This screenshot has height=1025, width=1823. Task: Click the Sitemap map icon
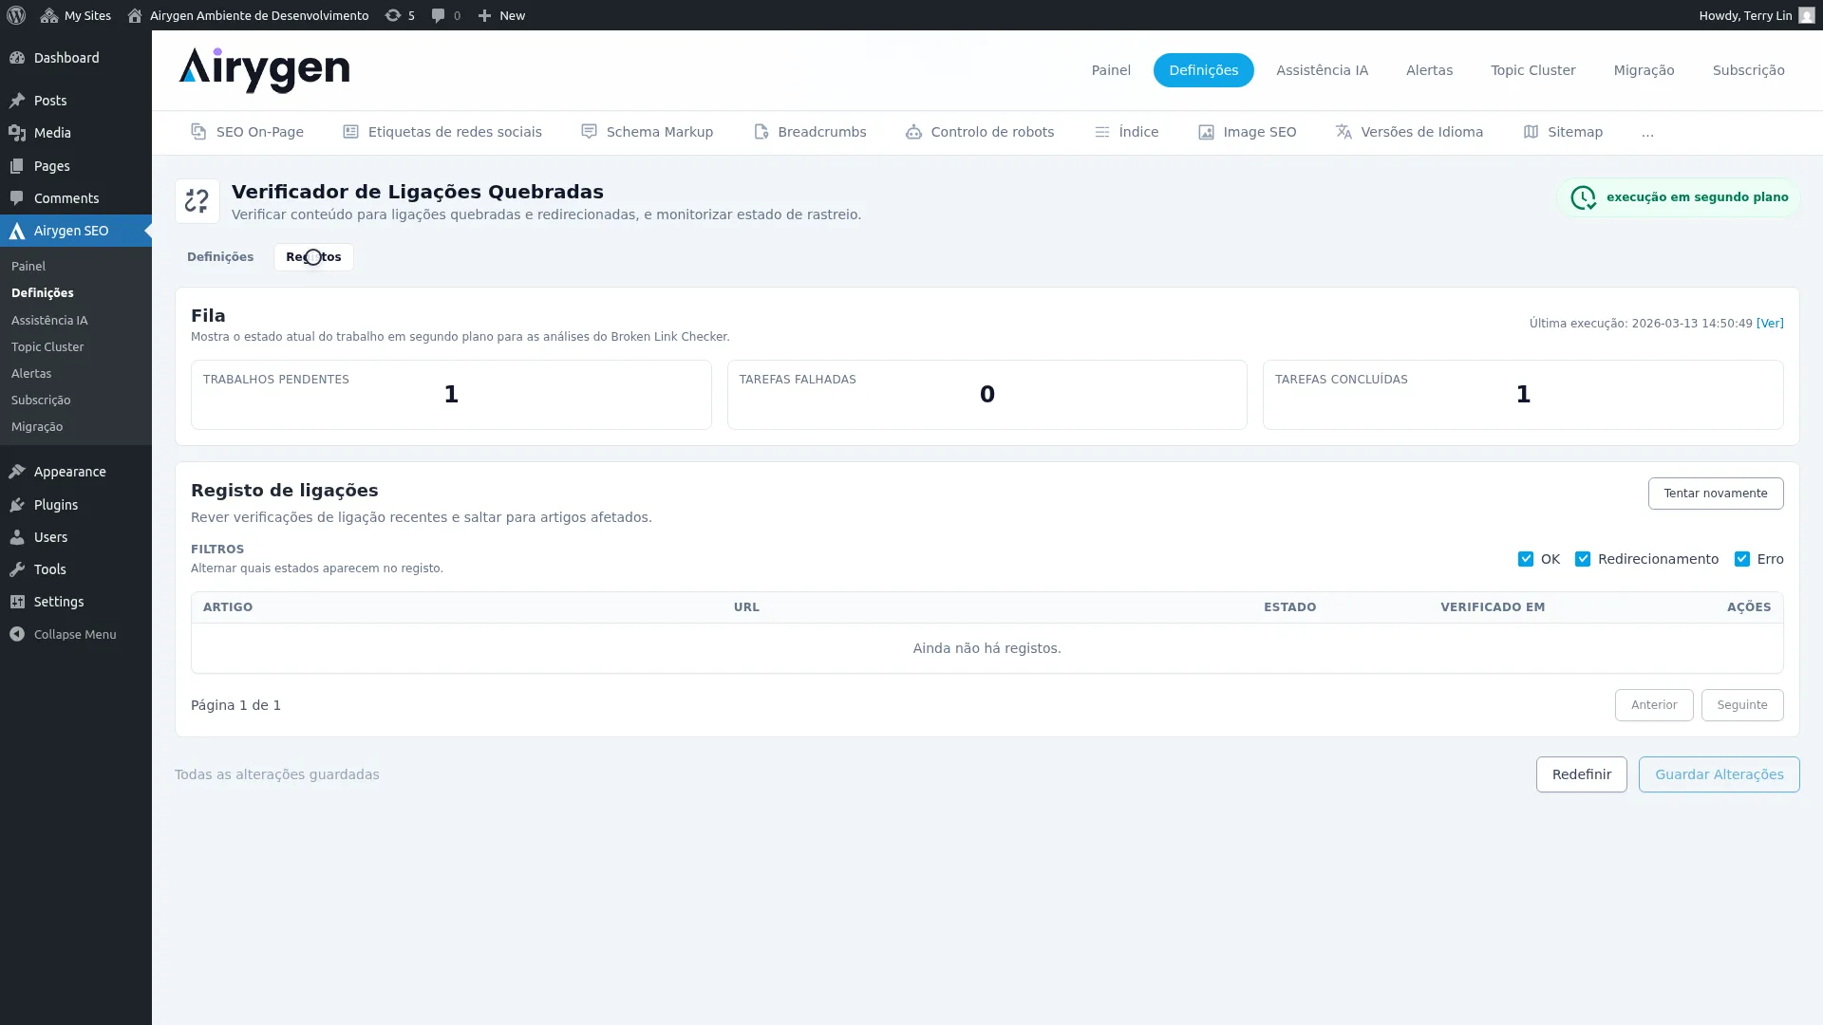[1531, 132]
